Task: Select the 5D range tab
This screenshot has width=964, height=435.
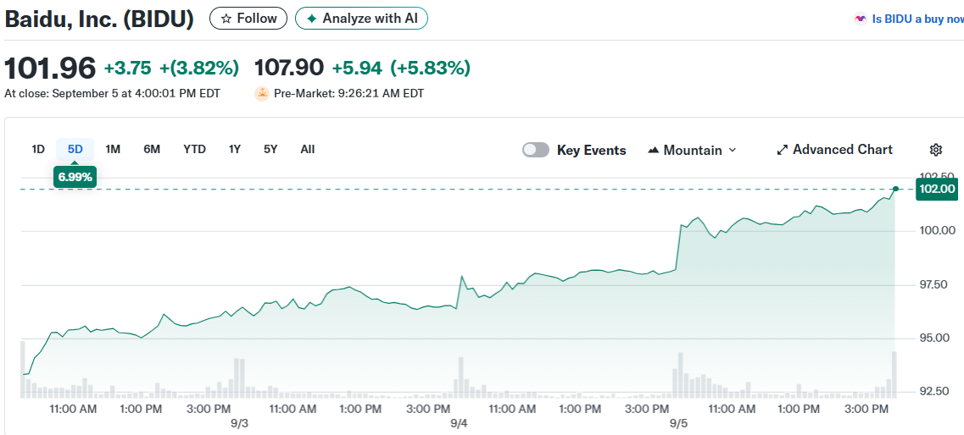Action: click(x=75, y=149)
